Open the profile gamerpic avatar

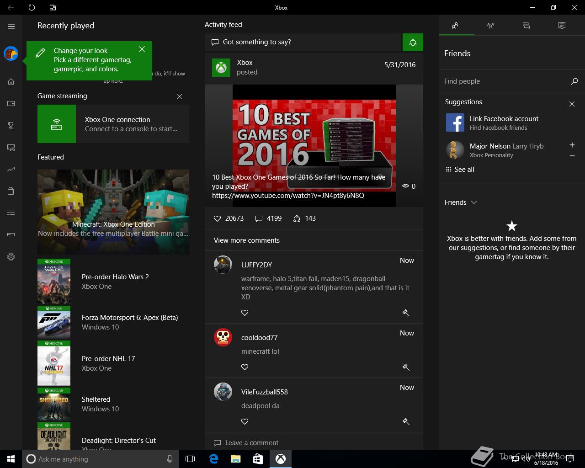click(x=11, y=54)
